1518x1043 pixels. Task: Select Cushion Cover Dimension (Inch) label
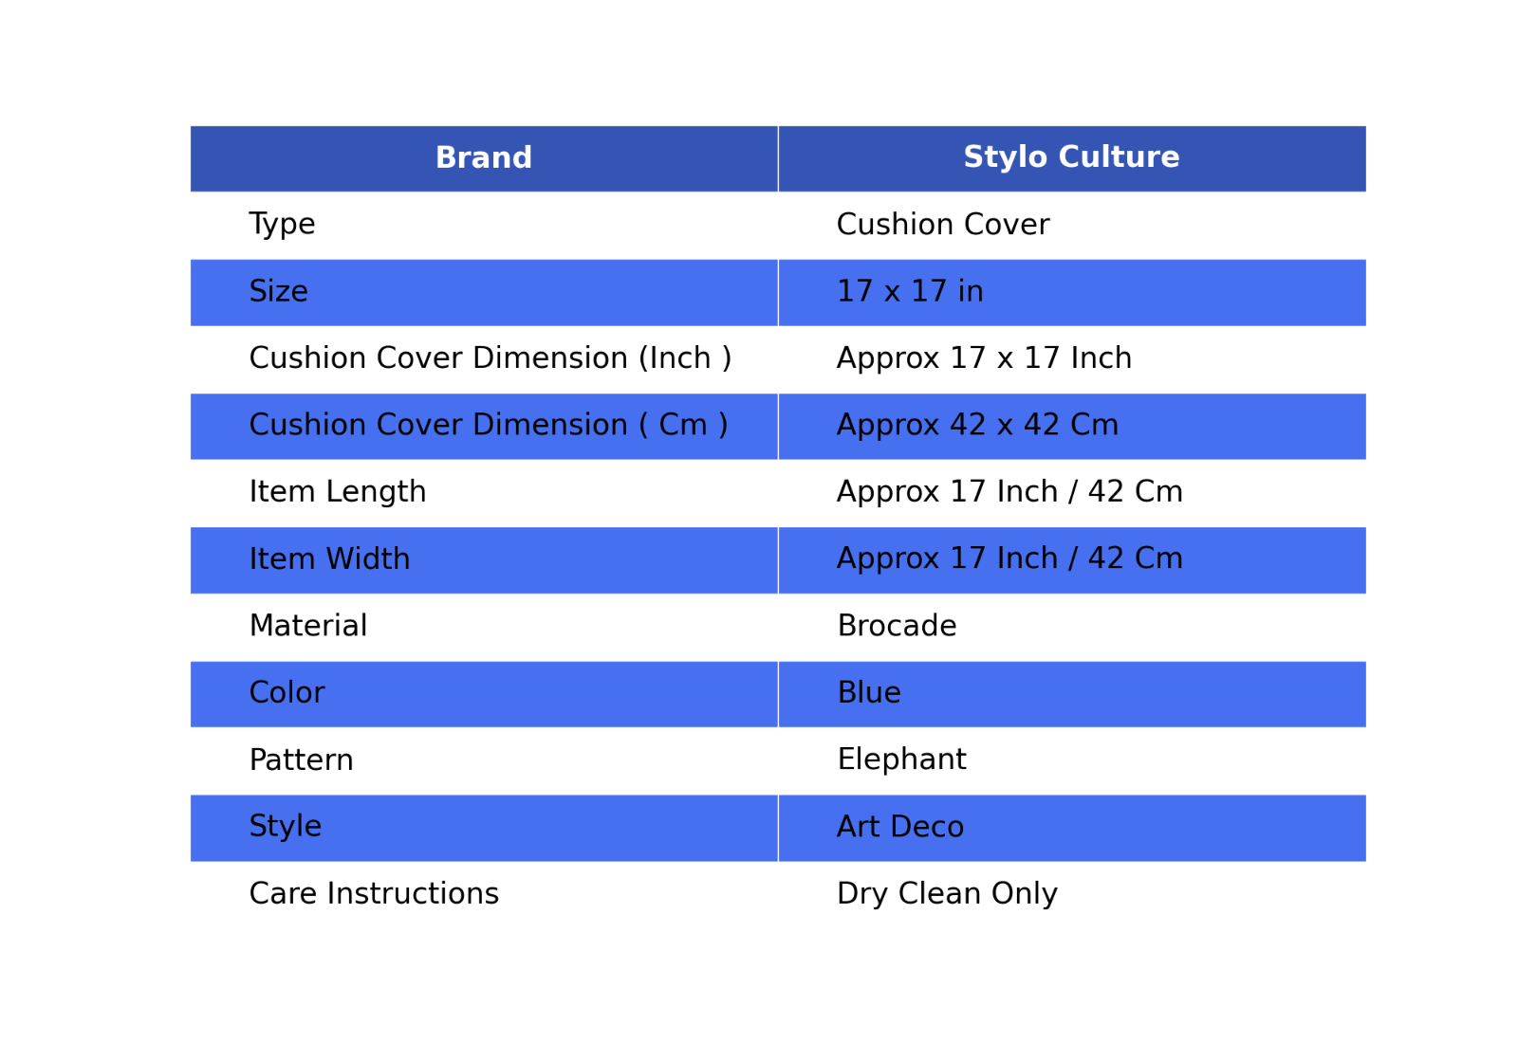click(x=491, y=358)
